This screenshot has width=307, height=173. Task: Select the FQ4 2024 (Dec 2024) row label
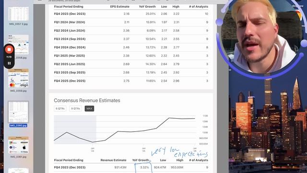point(70,47)
